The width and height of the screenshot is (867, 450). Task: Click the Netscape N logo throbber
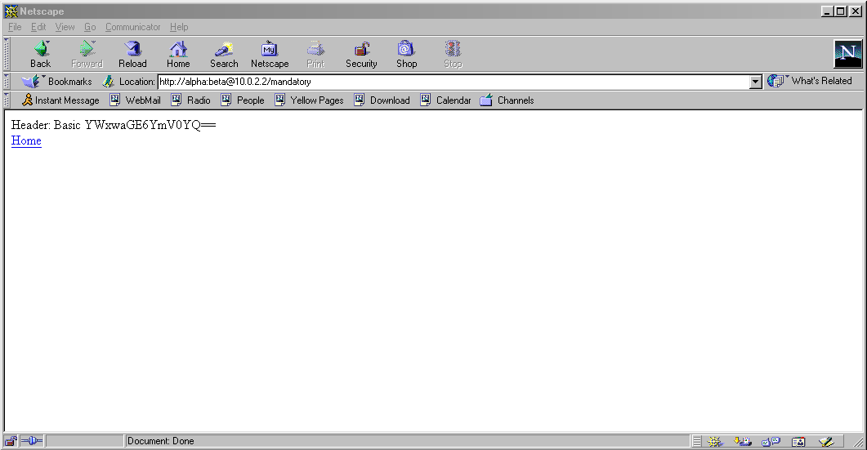847,55
